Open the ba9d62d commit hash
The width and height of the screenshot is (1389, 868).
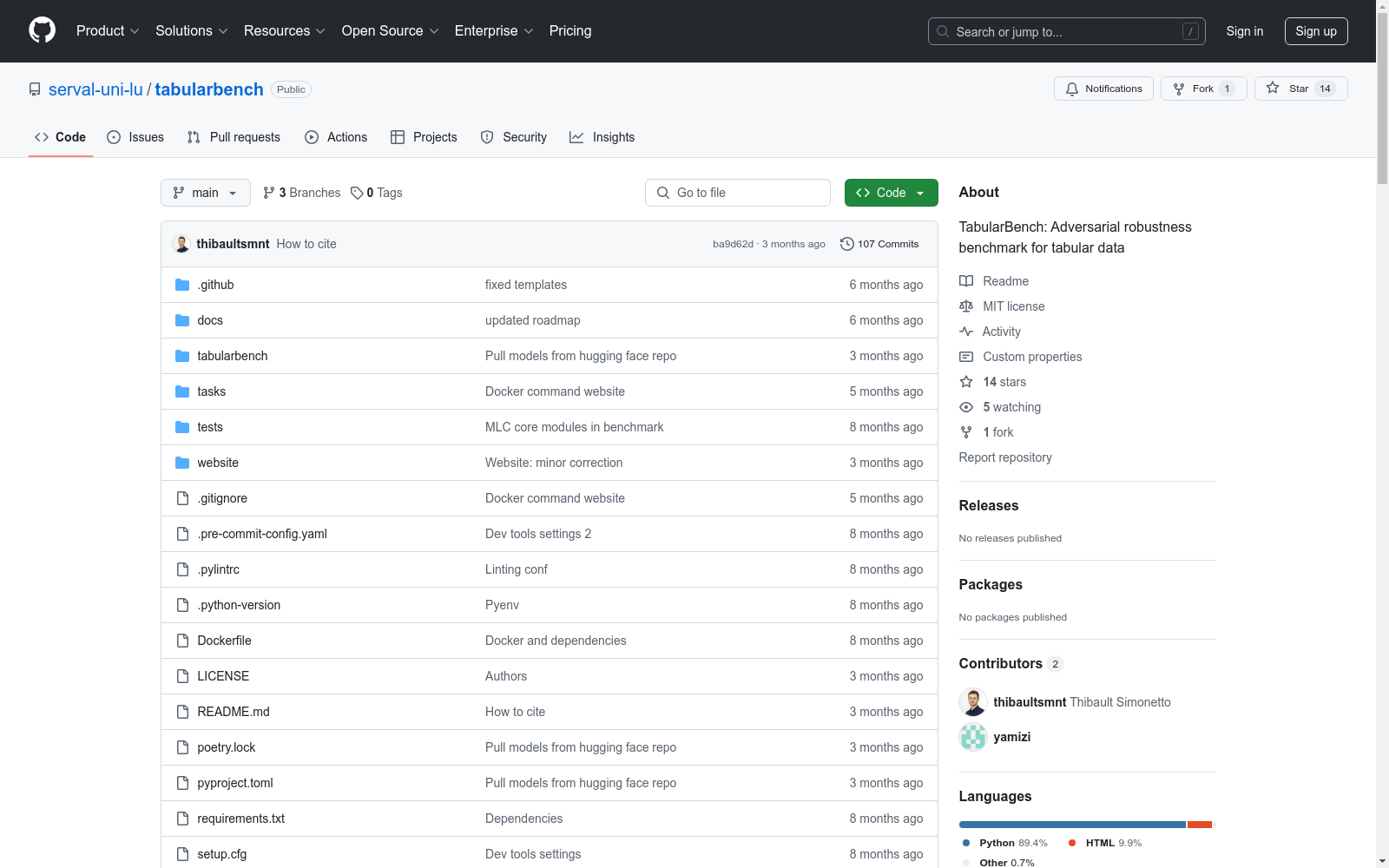click(733, 244)
